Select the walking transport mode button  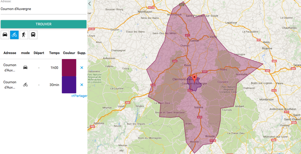[x=24, y=35]
